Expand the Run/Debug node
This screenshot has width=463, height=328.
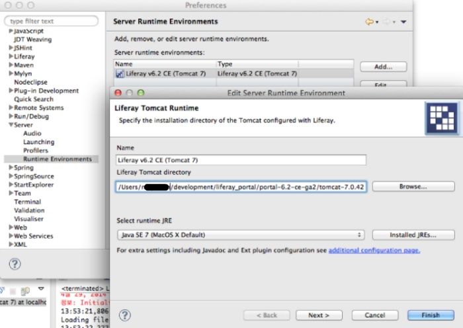tap(11, 116)
